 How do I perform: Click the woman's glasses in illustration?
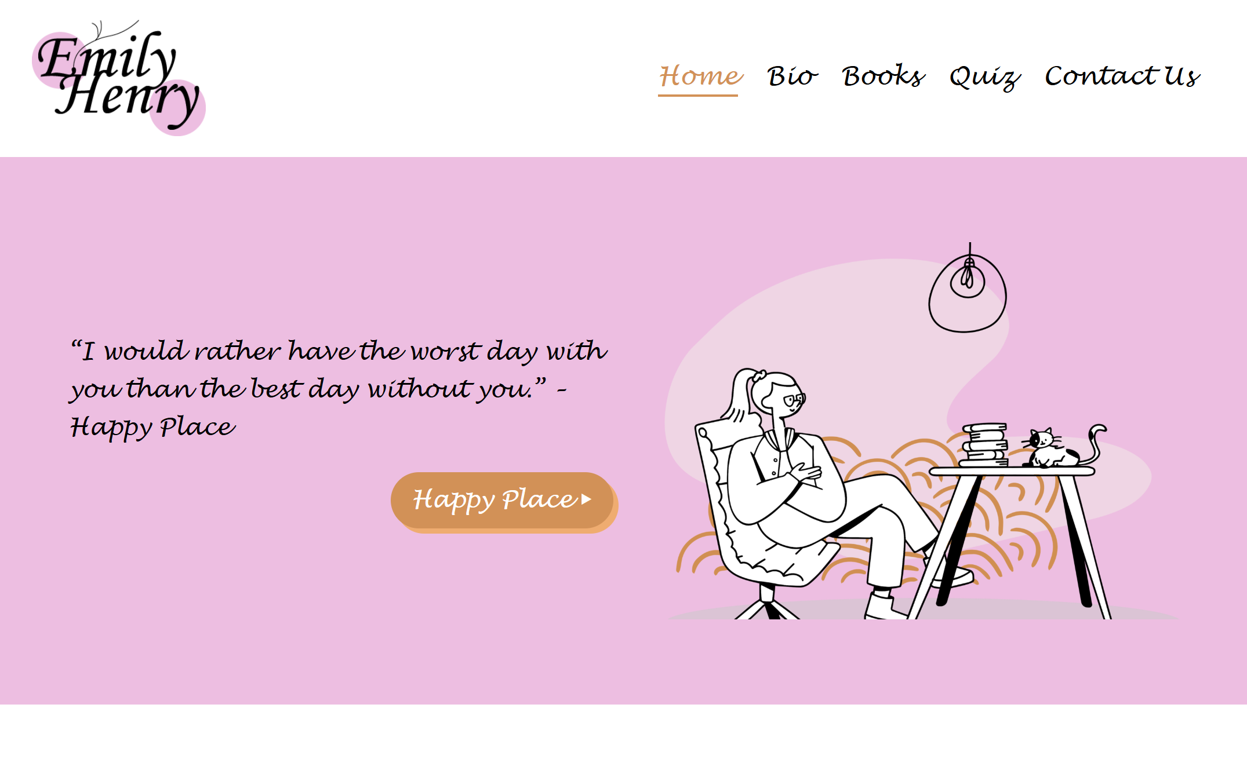point(794,400)
